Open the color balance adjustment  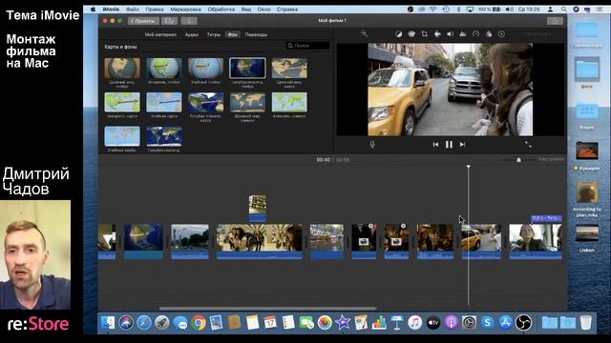click(399, 34)
